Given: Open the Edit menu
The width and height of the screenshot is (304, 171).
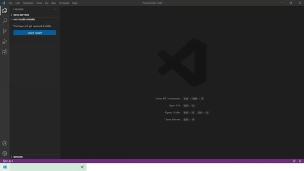Looking at the screenshot, I should [18, 3].
